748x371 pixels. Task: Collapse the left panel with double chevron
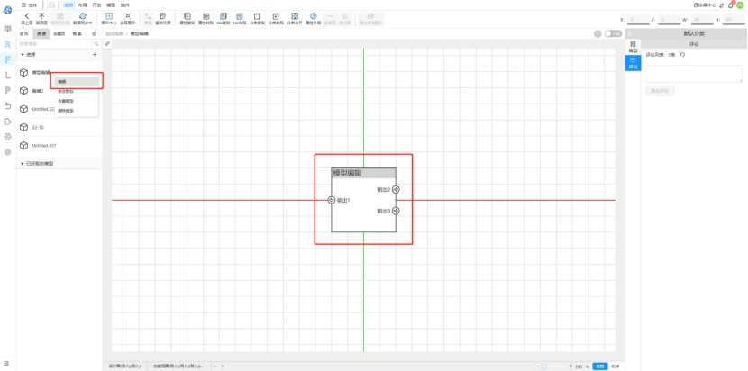[94, 34]
